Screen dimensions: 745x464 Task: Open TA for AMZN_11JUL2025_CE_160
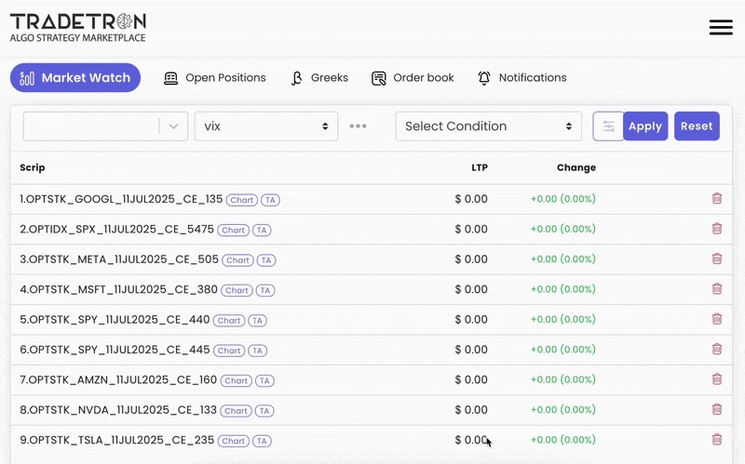pyautogui.click(x=264, y=381)
